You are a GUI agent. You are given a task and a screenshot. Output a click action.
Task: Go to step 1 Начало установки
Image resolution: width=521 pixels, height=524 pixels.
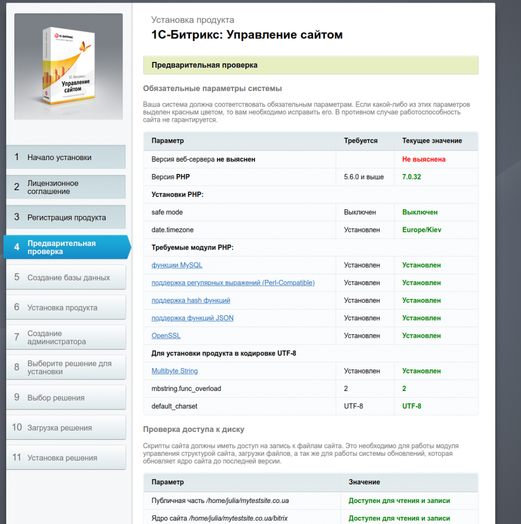[66, 157]
